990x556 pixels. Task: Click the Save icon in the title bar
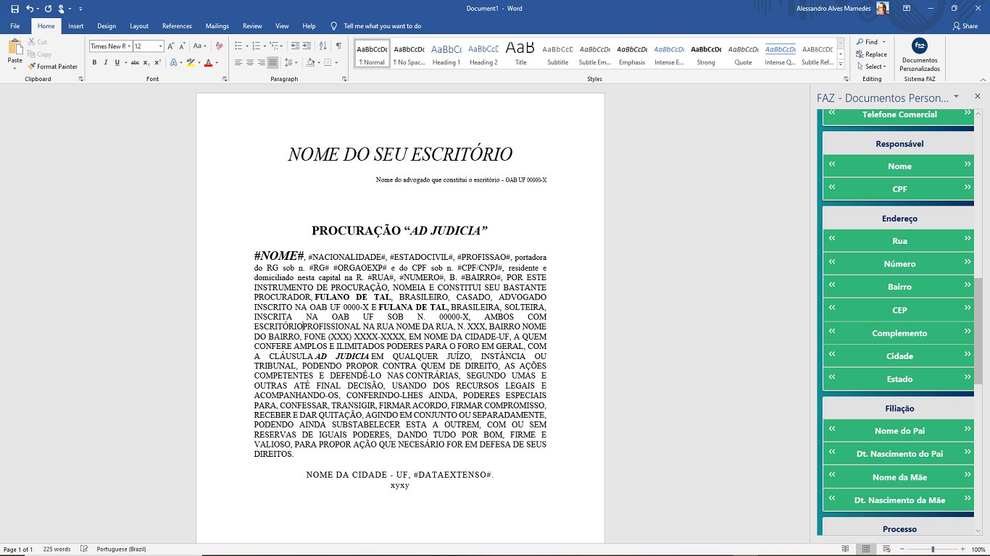[x=14, y=9]
